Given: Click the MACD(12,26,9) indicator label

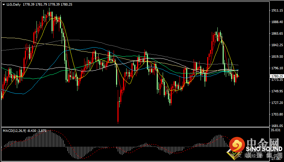Looking at the screenshot, I should click(x=14, y=131).
